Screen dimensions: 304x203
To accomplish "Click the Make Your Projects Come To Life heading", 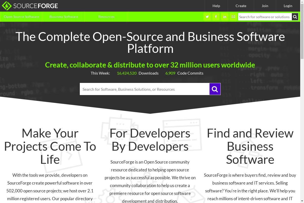I will [x=50, y=146].
